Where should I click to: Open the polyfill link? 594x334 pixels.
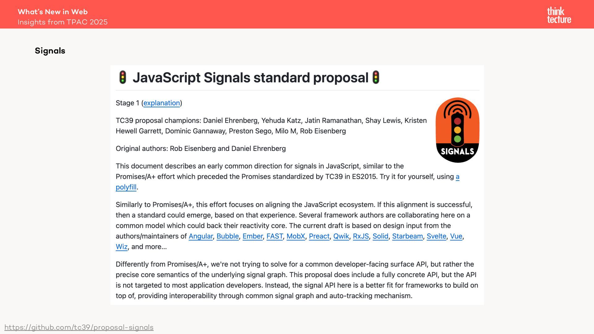[126, 187]
